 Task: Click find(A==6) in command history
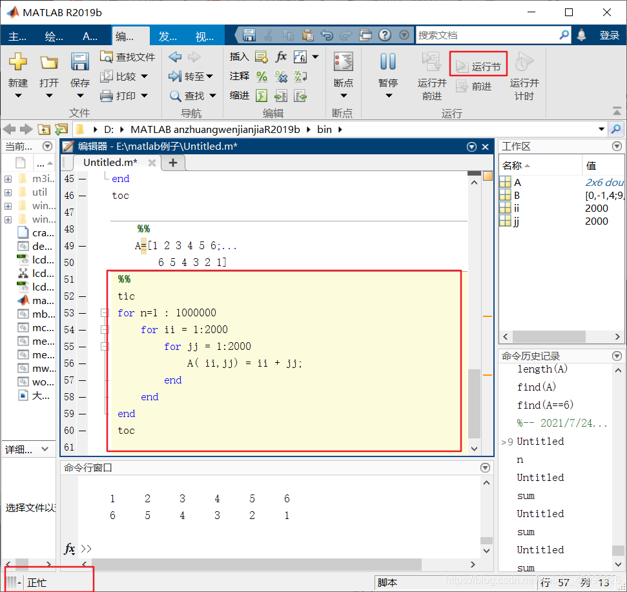(x=545, y=405)
